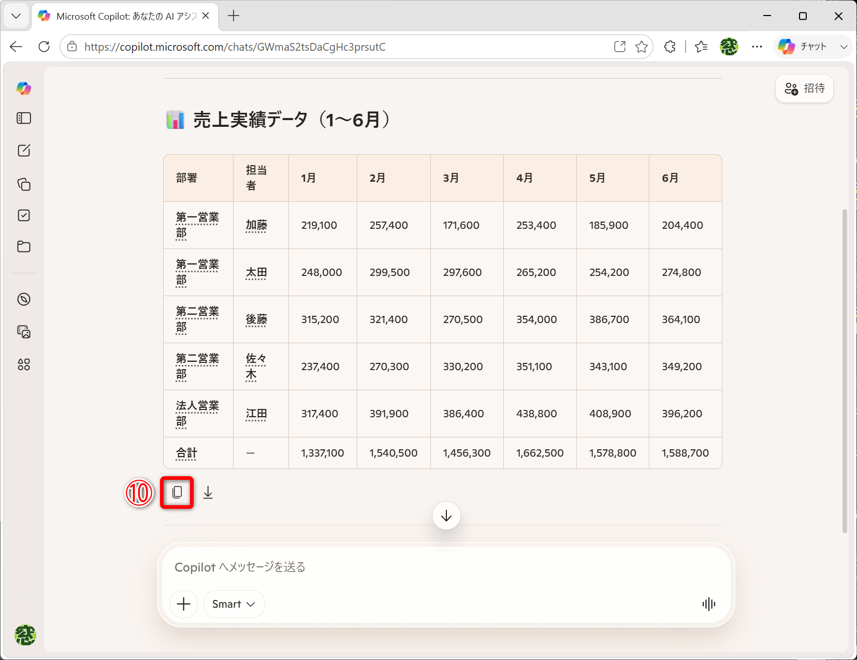Click the 1,662,500 total cell
The width and height of the screenshot is (857, 660).
pos(540,453)
